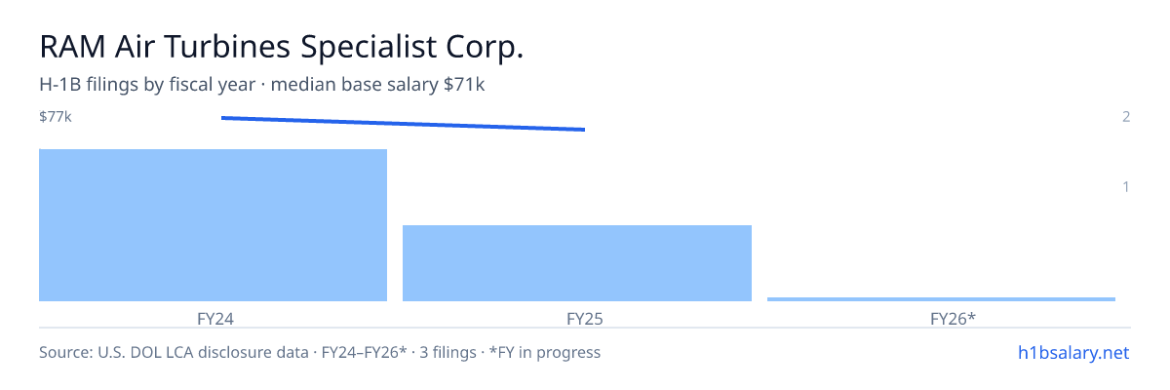Click the left end of the trend line
The image size is (1170, 390).
pos(223,118)
